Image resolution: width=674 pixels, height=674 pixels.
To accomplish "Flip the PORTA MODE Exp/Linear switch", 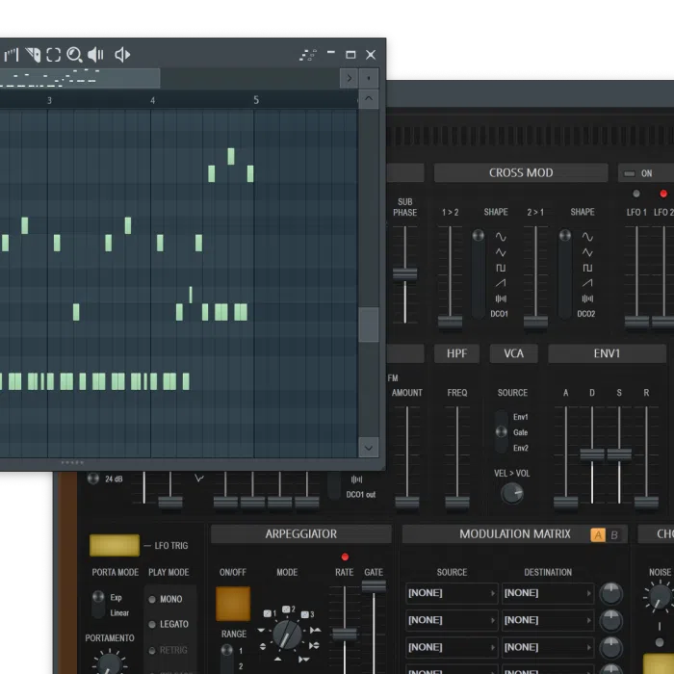I will (x=98, y=605).
